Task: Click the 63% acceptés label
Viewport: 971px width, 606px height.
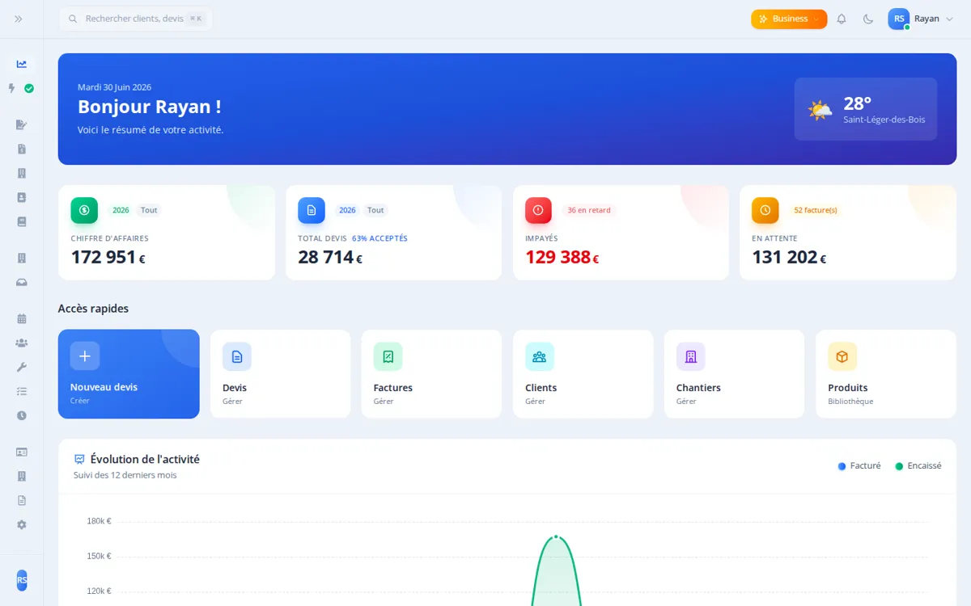Action: point(379,238)
